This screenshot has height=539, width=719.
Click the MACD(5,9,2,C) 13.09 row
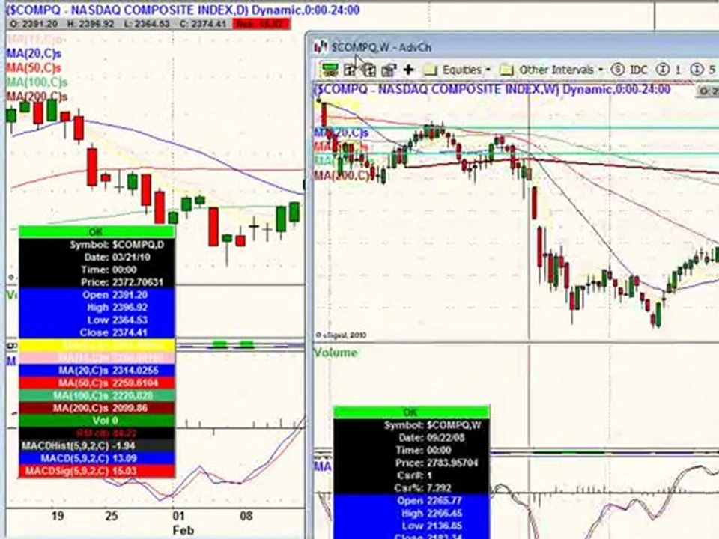(x=97, y=458)
